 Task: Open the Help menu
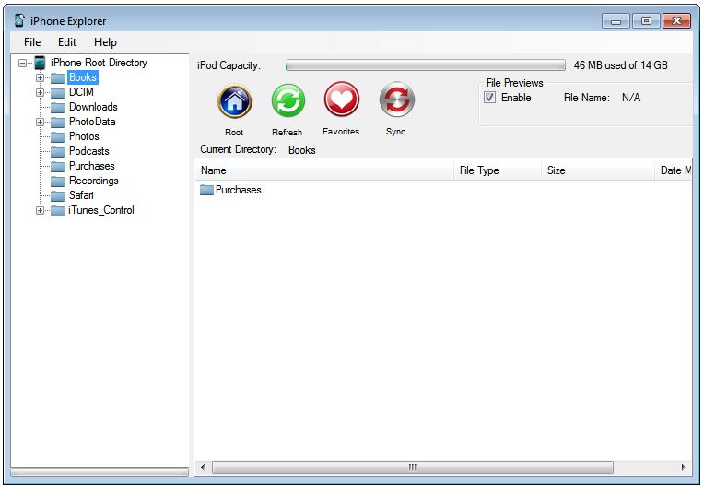pos(106,42)
